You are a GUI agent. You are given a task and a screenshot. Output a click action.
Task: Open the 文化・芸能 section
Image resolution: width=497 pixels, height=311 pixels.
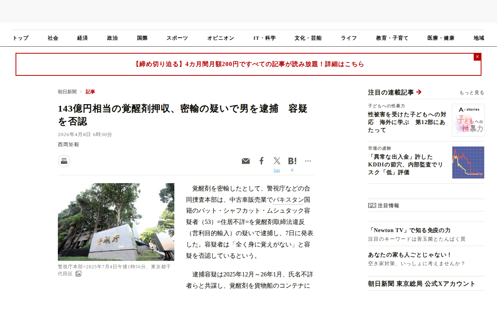coord(308,38)
